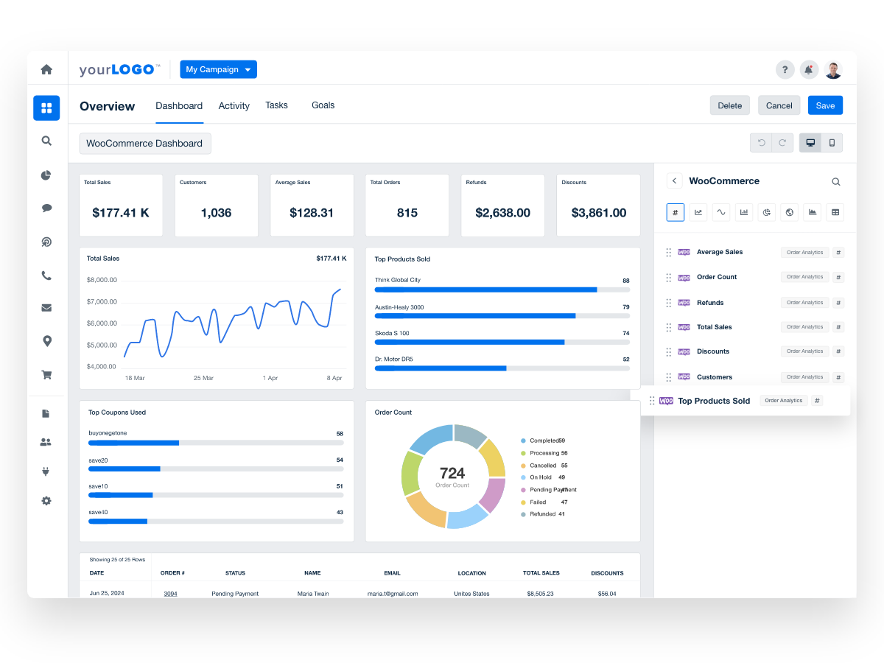Switch to desktop preview mode

coord(810,142)
